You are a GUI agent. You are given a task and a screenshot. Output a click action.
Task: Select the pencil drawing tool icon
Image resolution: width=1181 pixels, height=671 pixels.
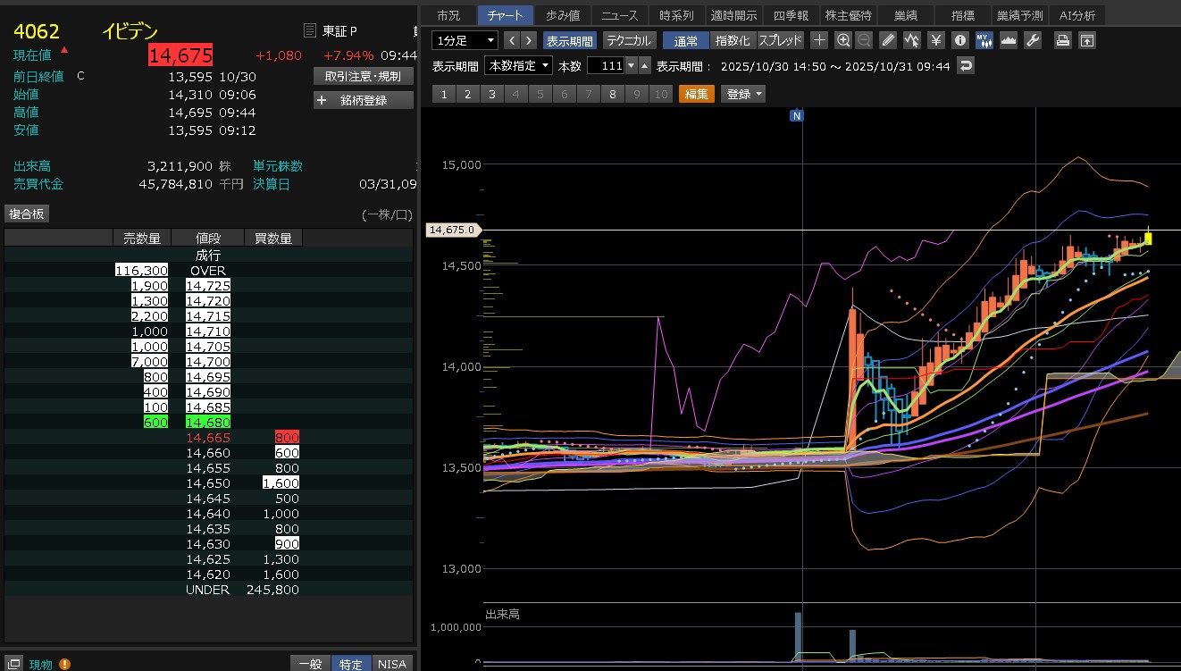tap(887, 40)
